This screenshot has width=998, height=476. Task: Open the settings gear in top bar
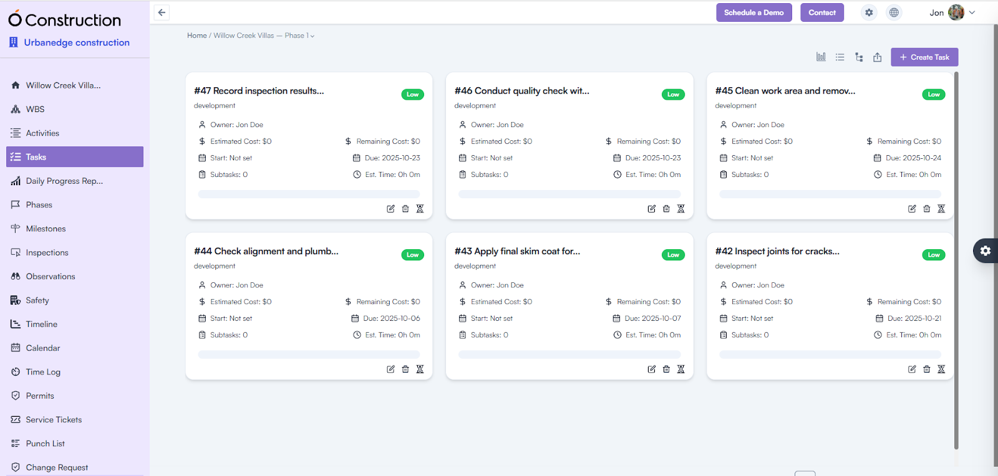[x=869, y=12]
